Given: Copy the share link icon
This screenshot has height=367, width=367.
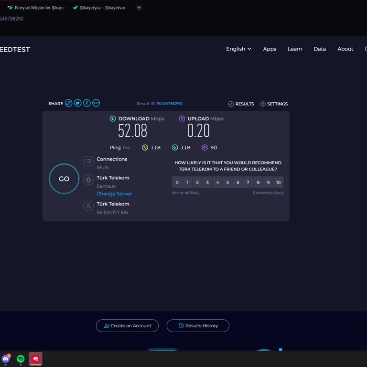Looking at the screenshot, I should 68,103.
